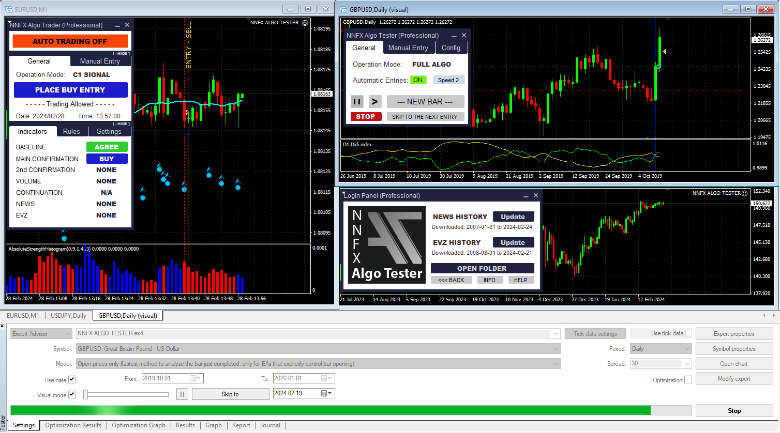Toggle the Use date checkbox
780x433 pixels.
pyautogui.click(x=72, y=380)
